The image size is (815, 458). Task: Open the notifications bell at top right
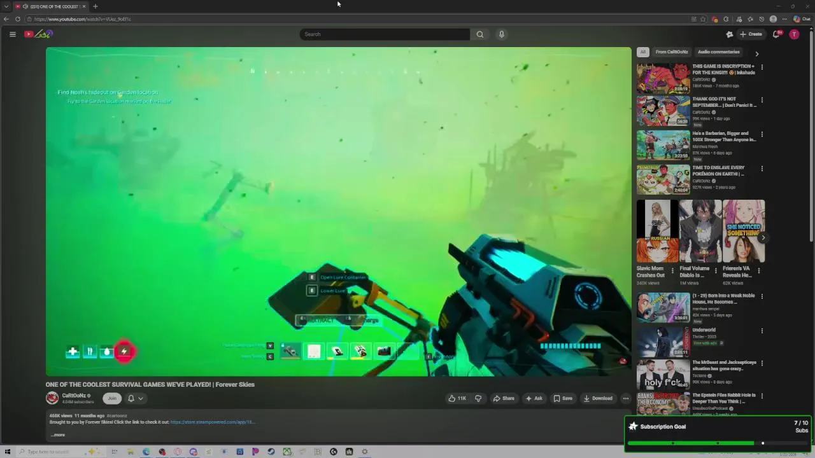[x=776, y=34]
